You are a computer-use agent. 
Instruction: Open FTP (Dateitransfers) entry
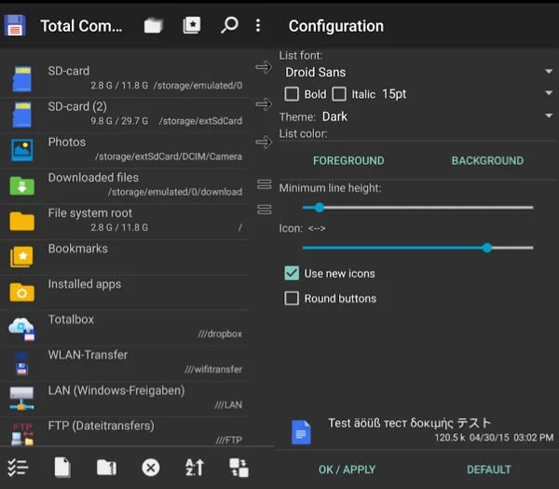pos(125,432)
